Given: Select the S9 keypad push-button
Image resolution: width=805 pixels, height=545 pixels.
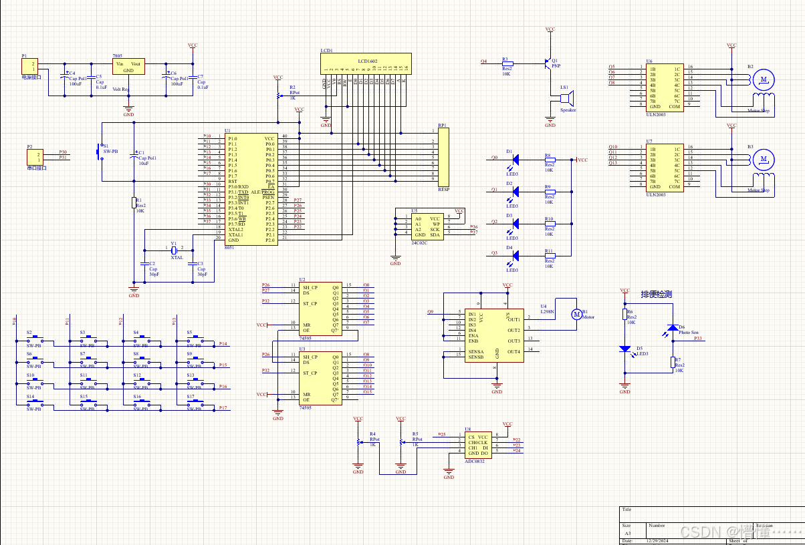Looking at the screenshot, I should (195, 360).
